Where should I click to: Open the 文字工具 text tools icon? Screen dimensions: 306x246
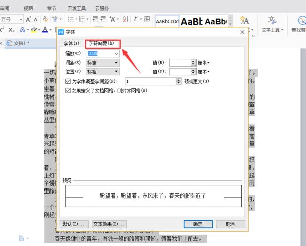(x=272, y=20)
